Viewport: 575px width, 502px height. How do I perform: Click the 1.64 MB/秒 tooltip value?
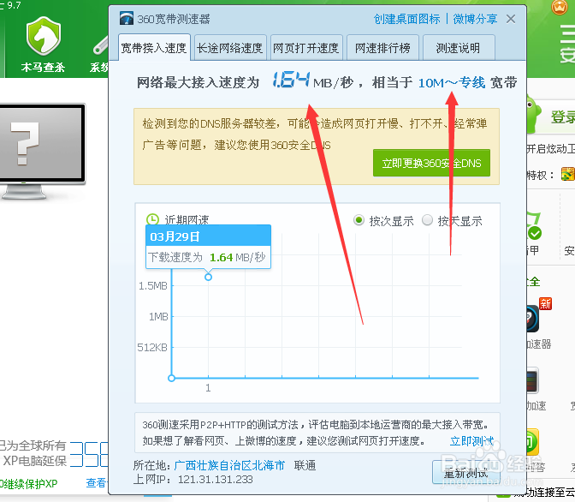(237, 257)
